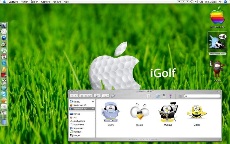Open the Vidéos folder icon

pos(197,112)
